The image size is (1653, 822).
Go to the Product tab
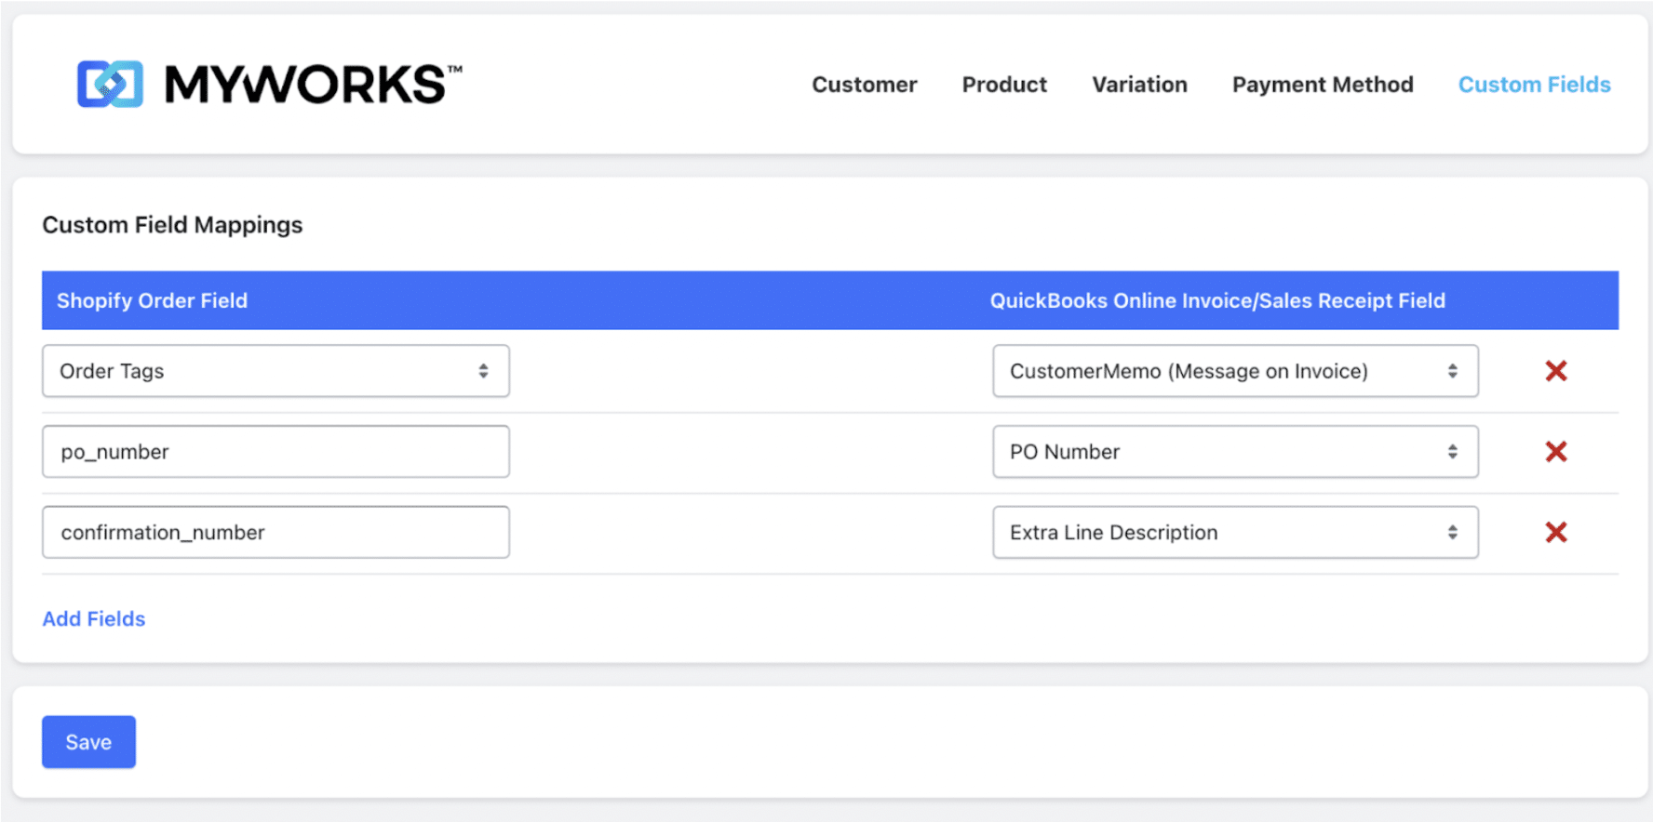1004,85
